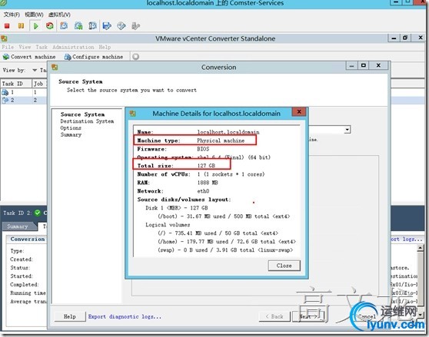Click the greyed USB device toolbar icon
The height and width of the screenshot is (337, 429).
(135, 26)
